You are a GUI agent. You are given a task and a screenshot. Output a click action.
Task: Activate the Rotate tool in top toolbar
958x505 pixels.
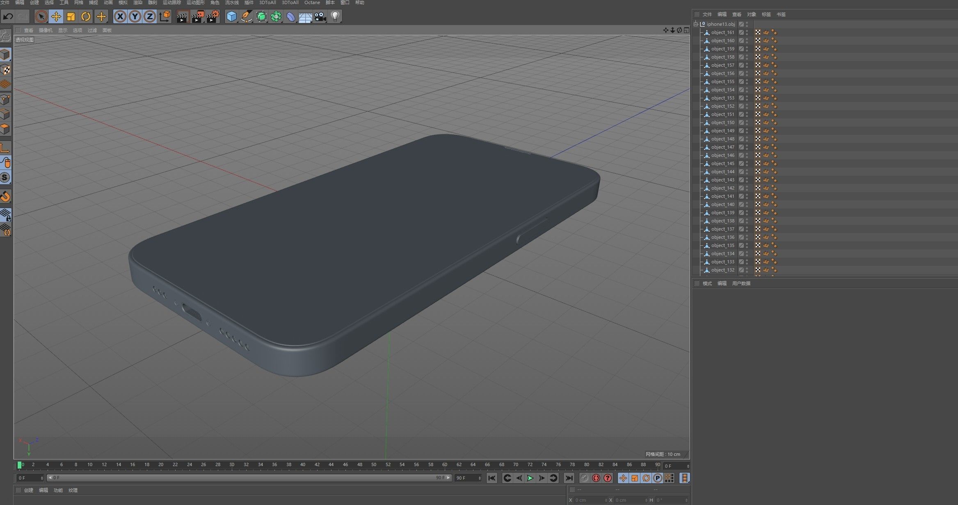pyautogui.click(x=86, y=17)
